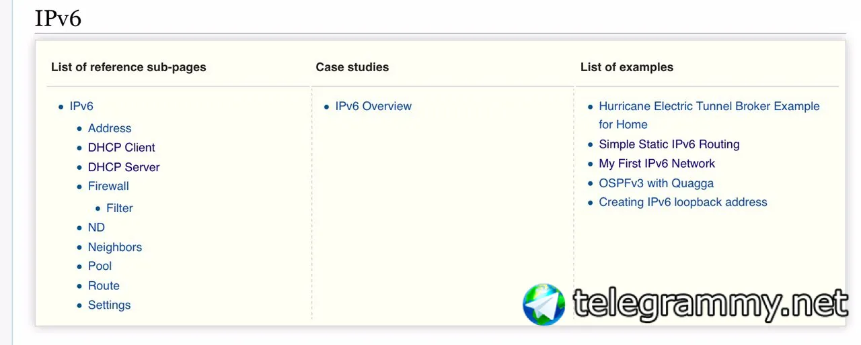Screen dimensions: 861x345
Task: View My First IPv6 Network example
Action: [657, 164]
